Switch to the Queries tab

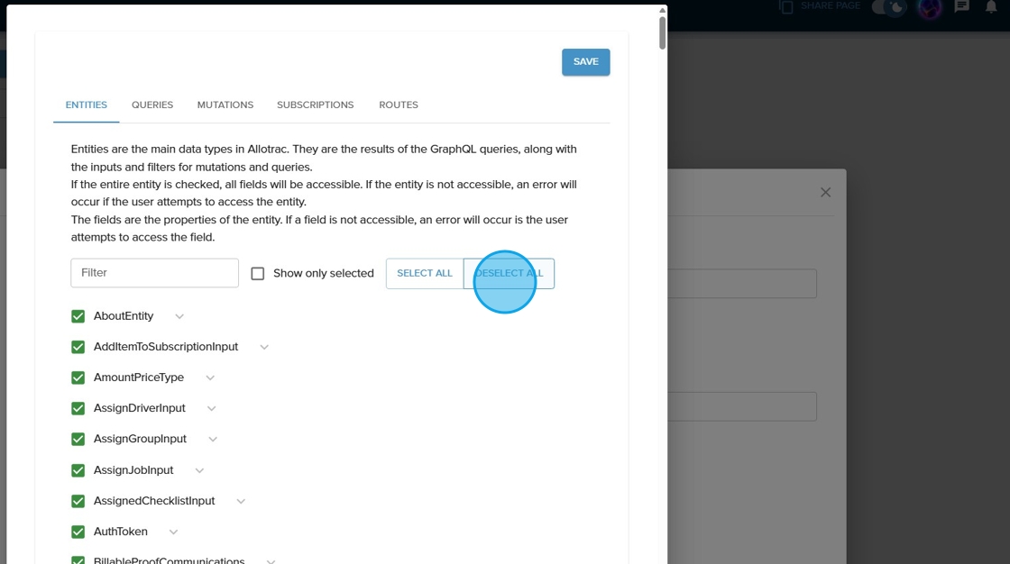152,105
